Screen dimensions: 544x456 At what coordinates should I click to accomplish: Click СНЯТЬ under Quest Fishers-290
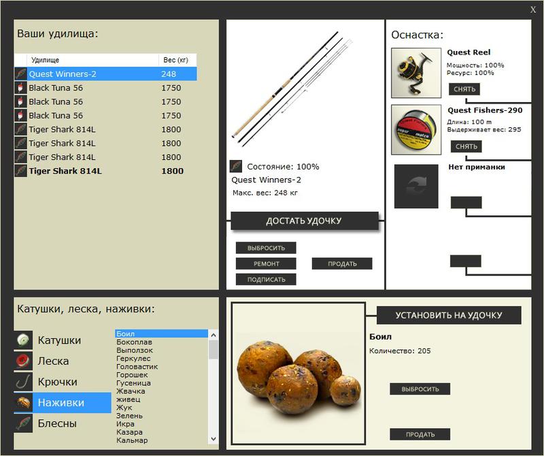pyautogui.click(x=466, y=146)
